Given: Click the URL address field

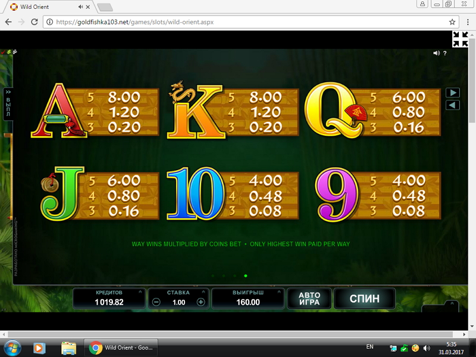Looking at the screenshot, I should (238, 22).
